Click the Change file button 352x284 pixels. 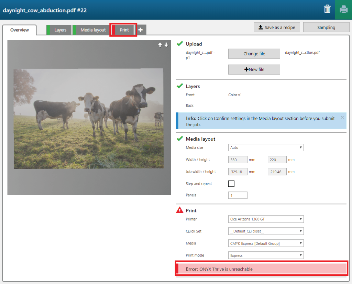point(254,54)
